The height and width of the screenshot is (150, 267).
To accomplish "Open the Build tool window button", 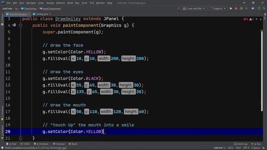I will 73,144.
